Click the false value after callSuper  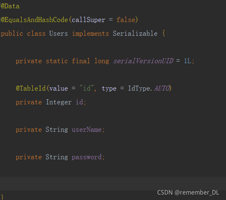tap(126, 20)
